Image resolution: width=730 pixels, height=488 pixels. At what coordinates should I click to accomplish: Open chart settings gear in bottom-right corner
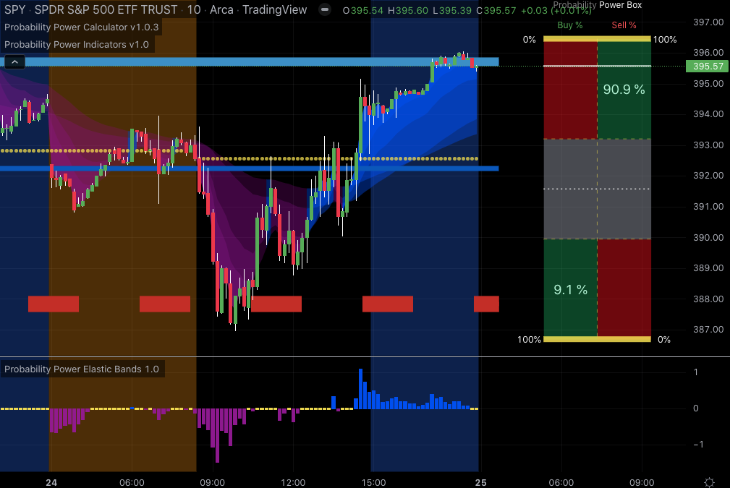(x=710, y=482)
